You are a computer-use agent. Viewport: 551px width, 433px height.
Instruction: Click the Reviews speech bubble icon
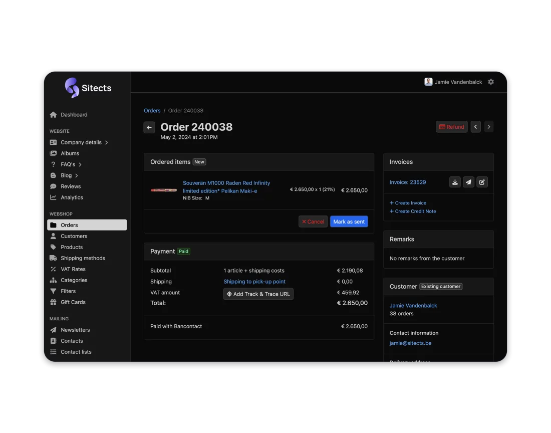(53, 186)
